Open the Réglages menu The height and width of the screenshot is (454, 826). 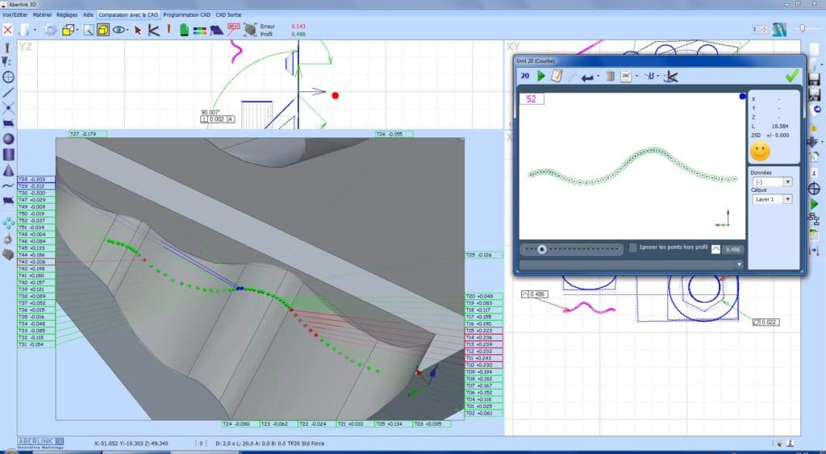click(67, 15)
